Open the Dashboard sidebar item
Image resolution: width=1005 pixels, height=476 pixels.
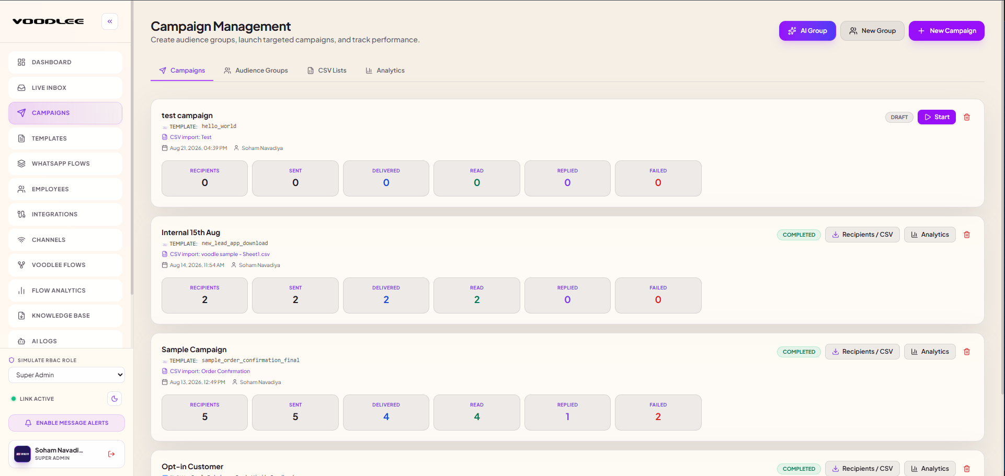tap(65, 62)
